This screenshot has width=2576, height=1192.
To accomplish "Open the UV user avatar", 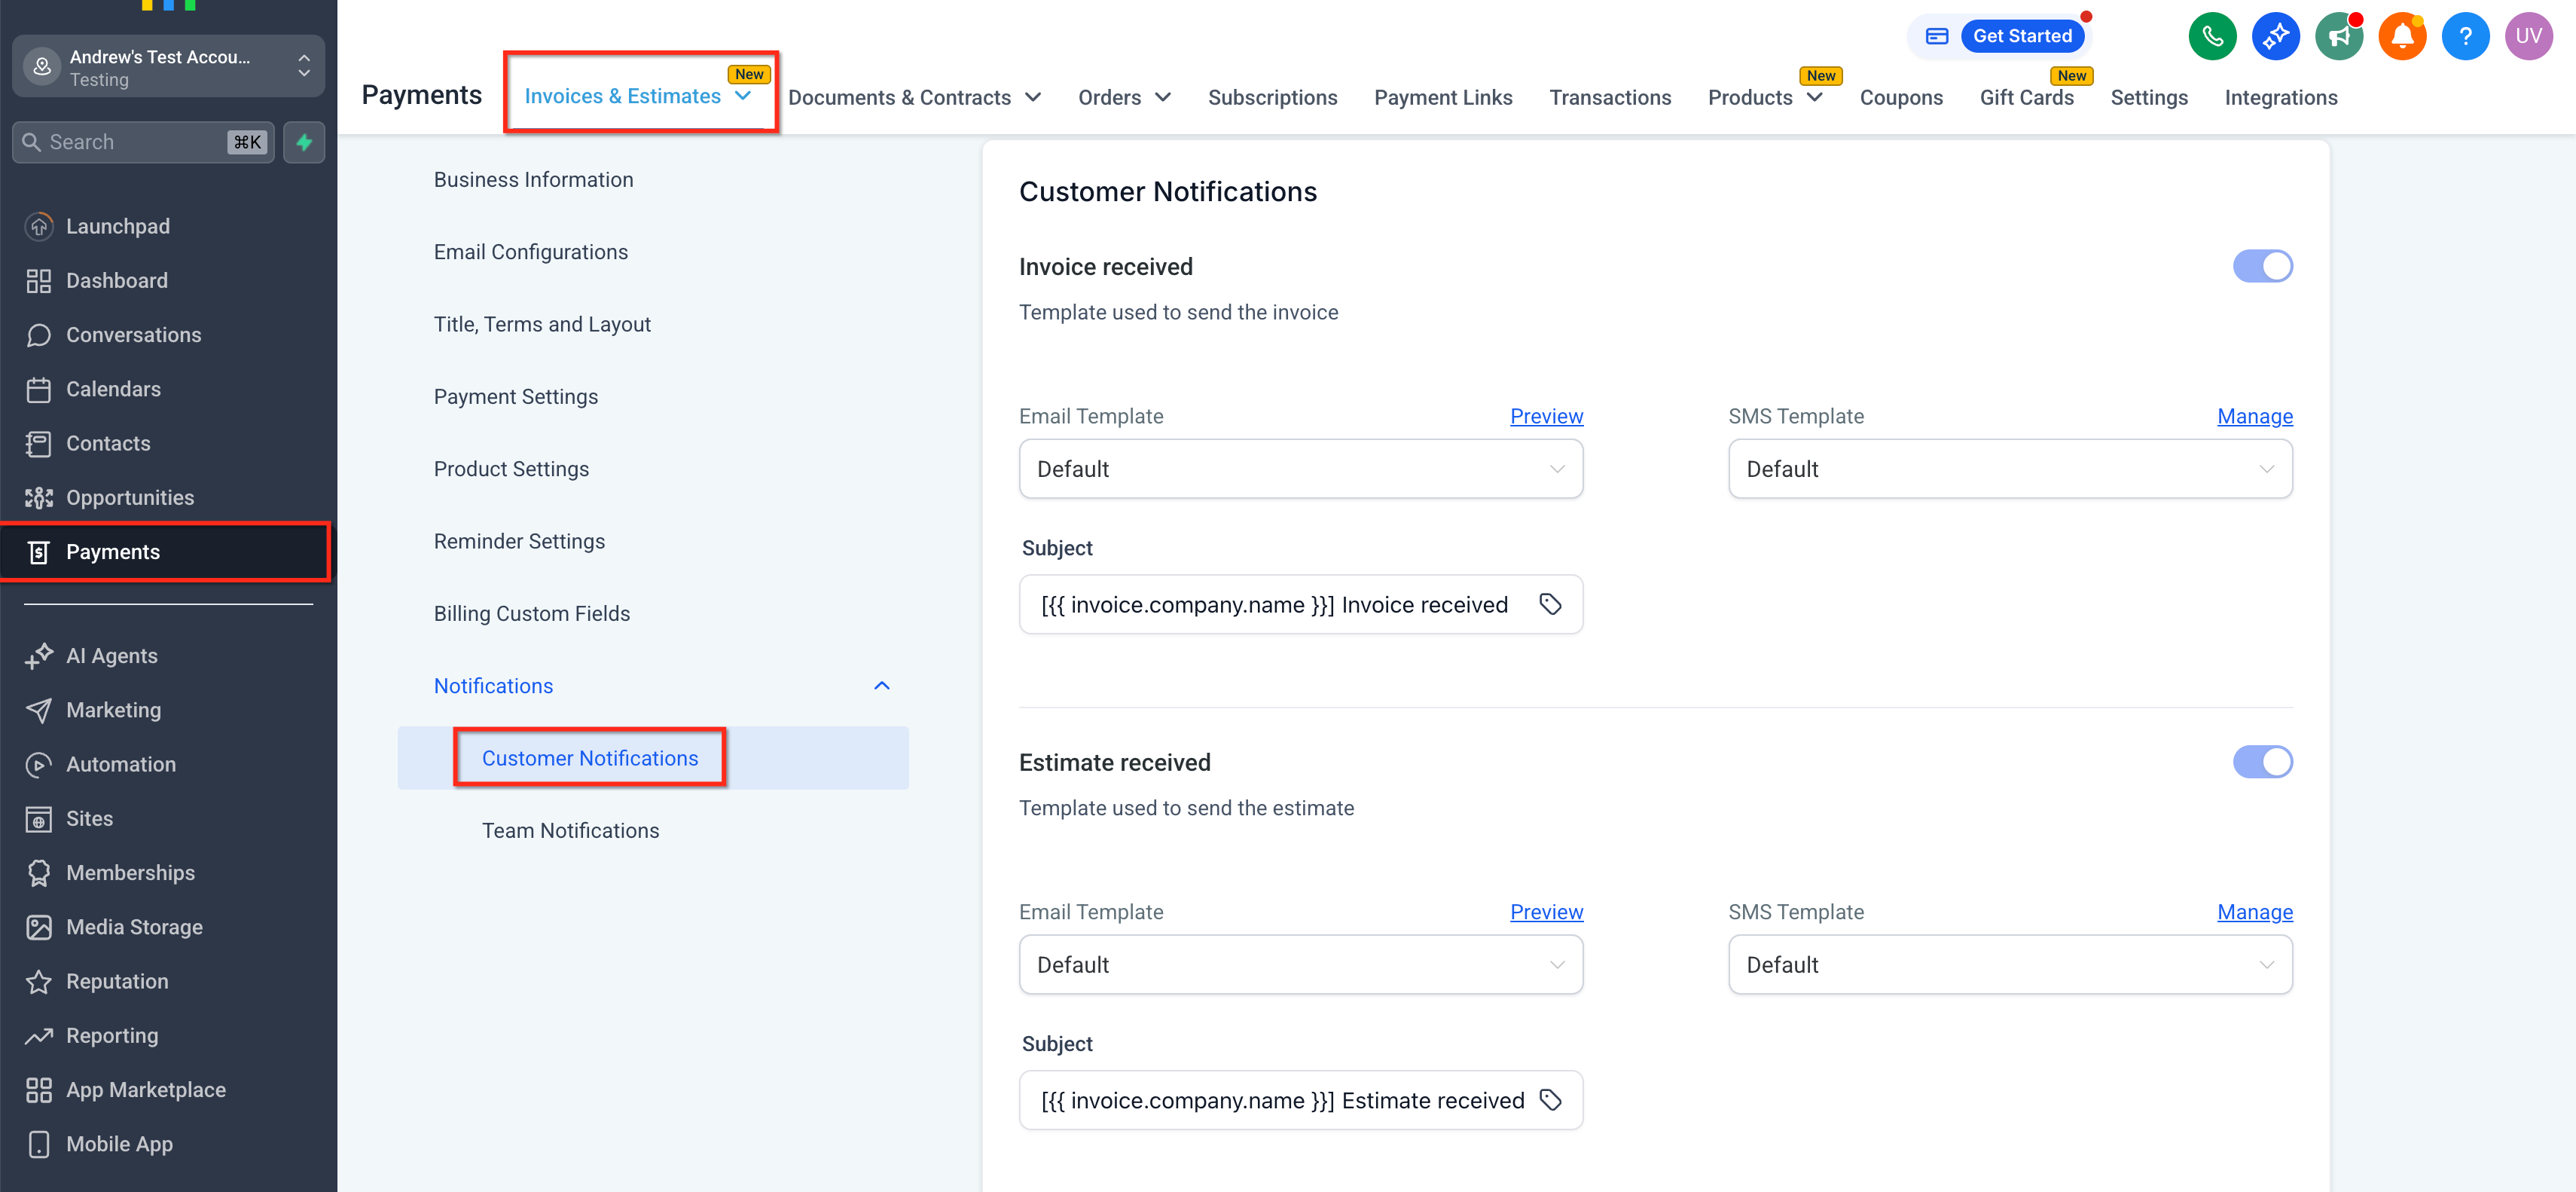I will click(x=2528, y=37).
